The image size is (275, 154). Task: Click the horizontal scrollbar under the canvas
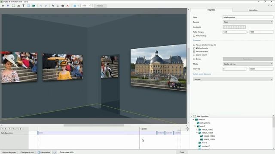[x=94, y=125]
